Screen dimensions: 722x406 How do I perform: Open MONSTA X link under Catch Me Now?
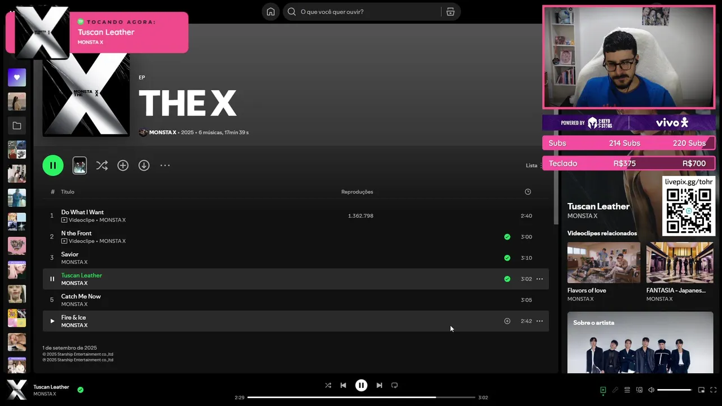(x=74, y=304)
